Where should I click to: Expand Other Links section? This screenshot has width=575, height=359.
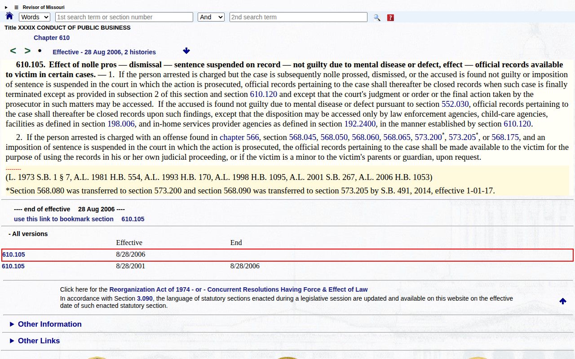[35, 341]
